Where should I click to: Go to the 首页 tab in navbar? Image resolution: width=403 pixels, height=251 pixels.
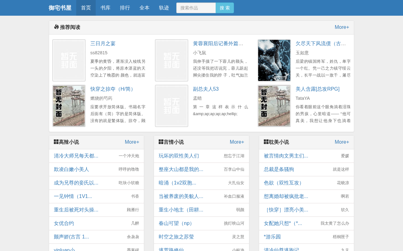(x=86, y=8)
